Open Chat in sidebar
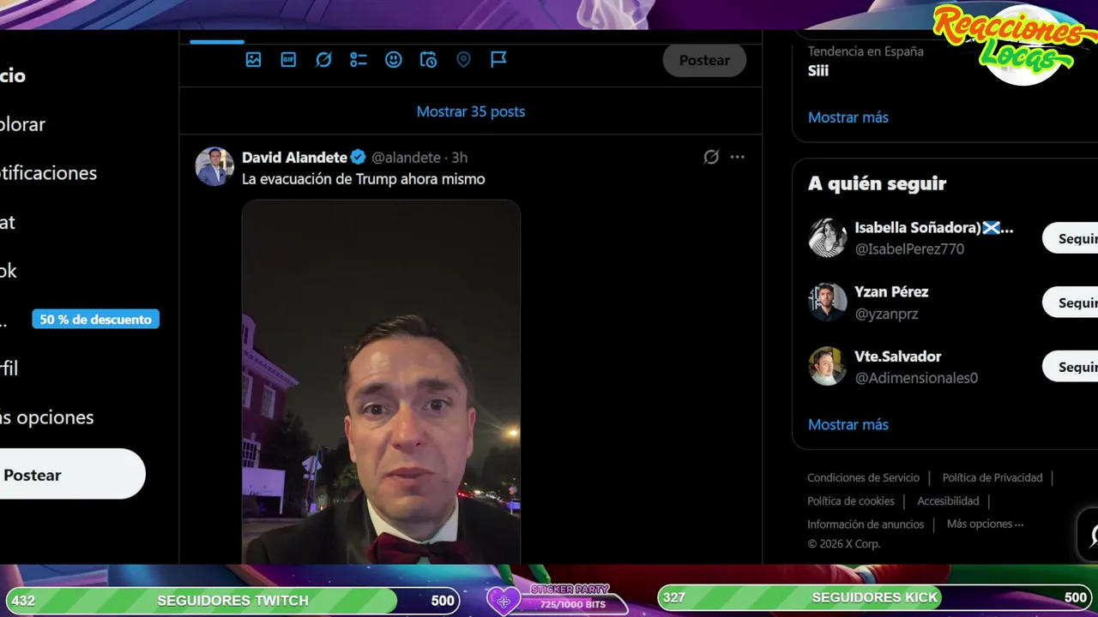Image resolution: width=1098 pixels, height=617 pixels. pyautogui.click(x=8, y=222)
